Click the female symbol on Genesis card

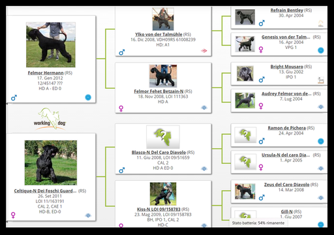261,50
